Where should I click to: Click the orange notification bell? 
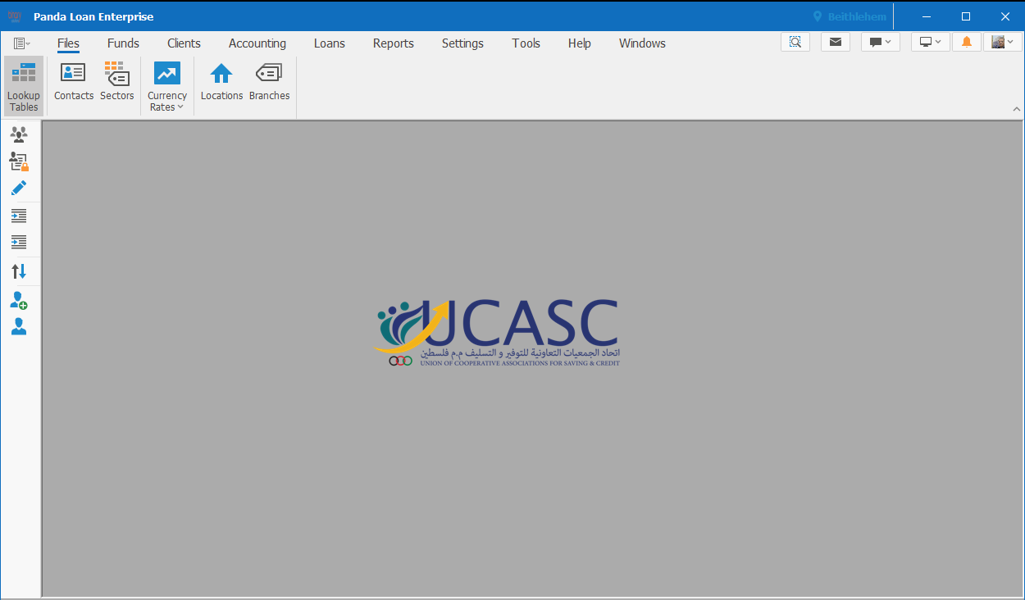[x=967, y=42]
